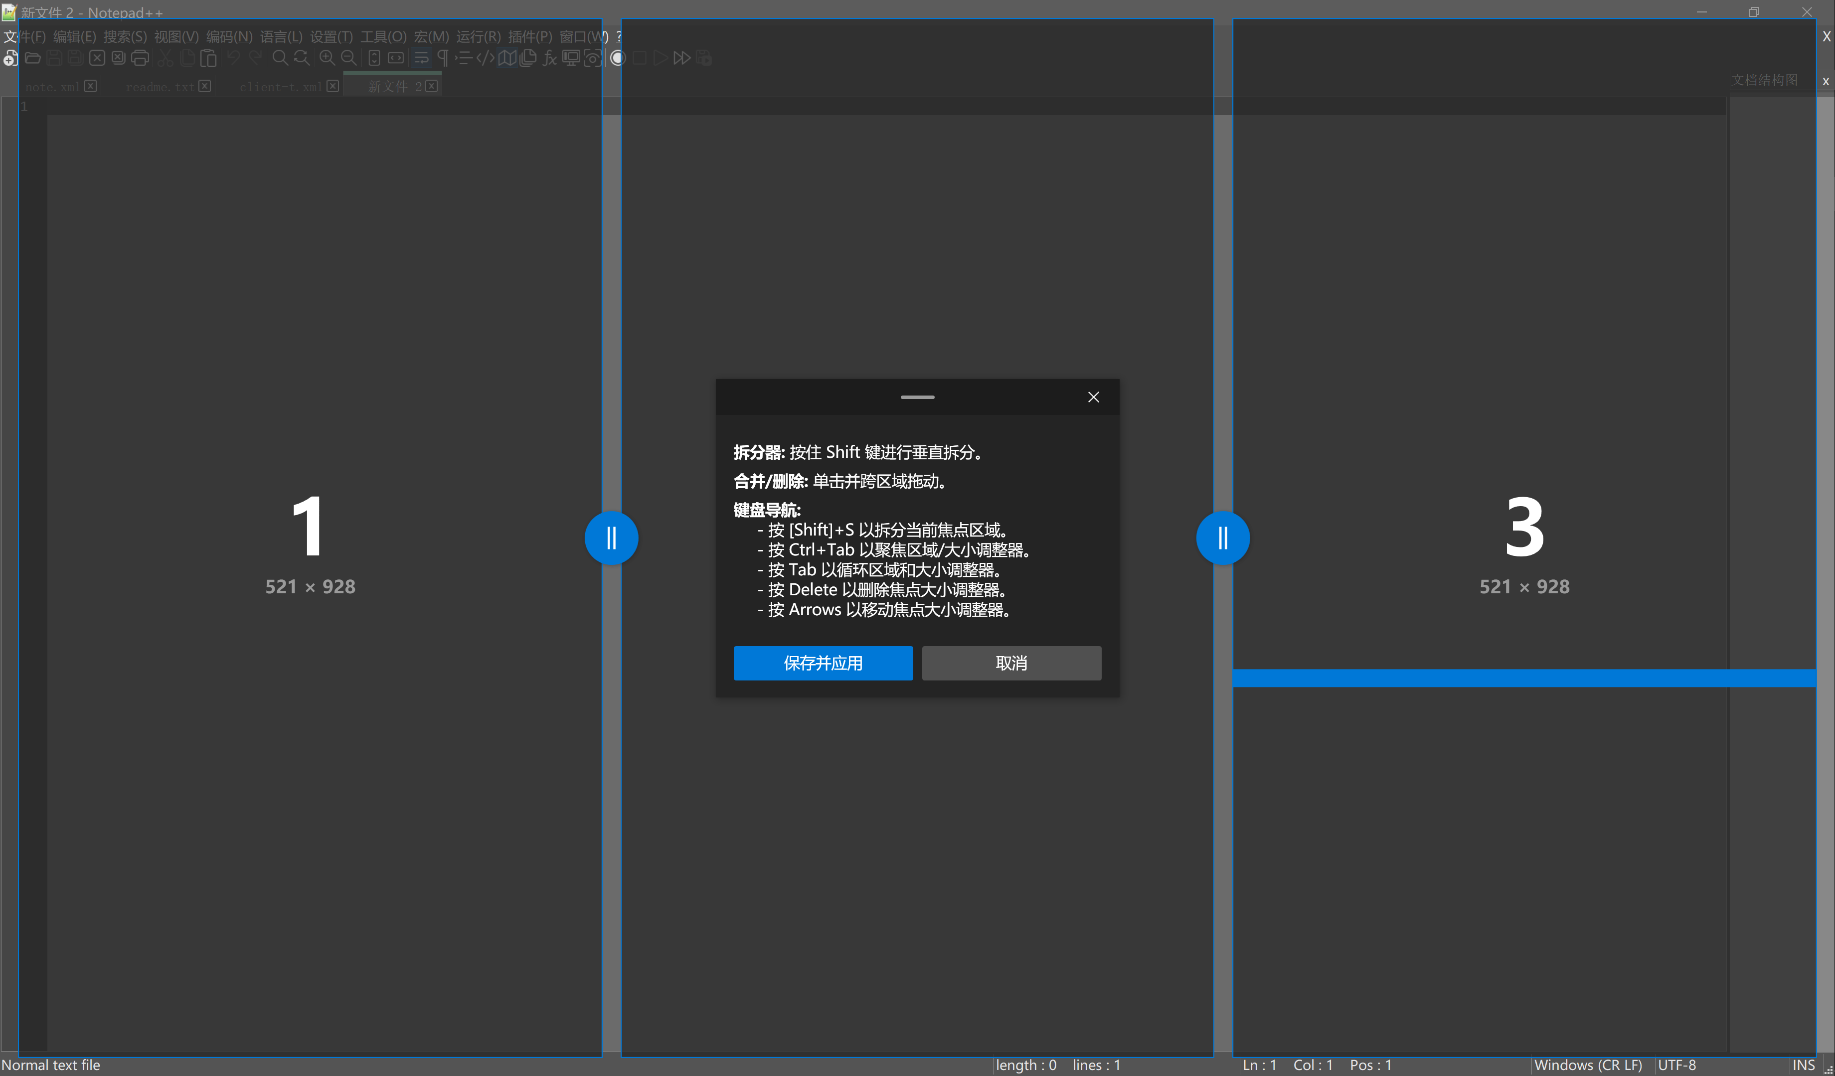Viewport: 1835px width, 1076px height.
Task: Open the 编码(N) menu
Action: [x=229, y=36]
